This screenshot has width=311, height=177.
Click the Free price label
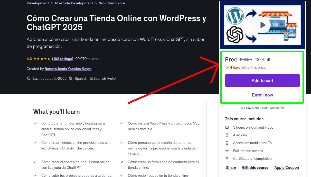click(231, 59)
